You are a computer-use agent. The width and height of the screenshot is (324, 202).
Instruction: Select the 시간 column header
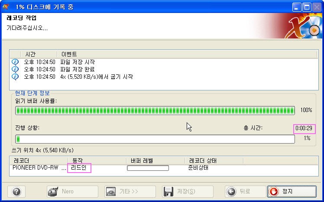[39, 54]
